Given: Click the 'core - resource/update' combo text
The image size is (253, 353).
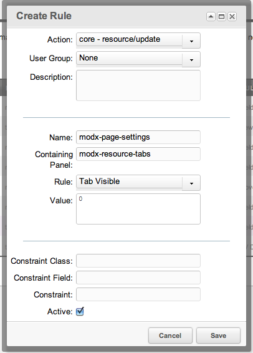Looking at the screenshot, I should [x=120, y=39].
